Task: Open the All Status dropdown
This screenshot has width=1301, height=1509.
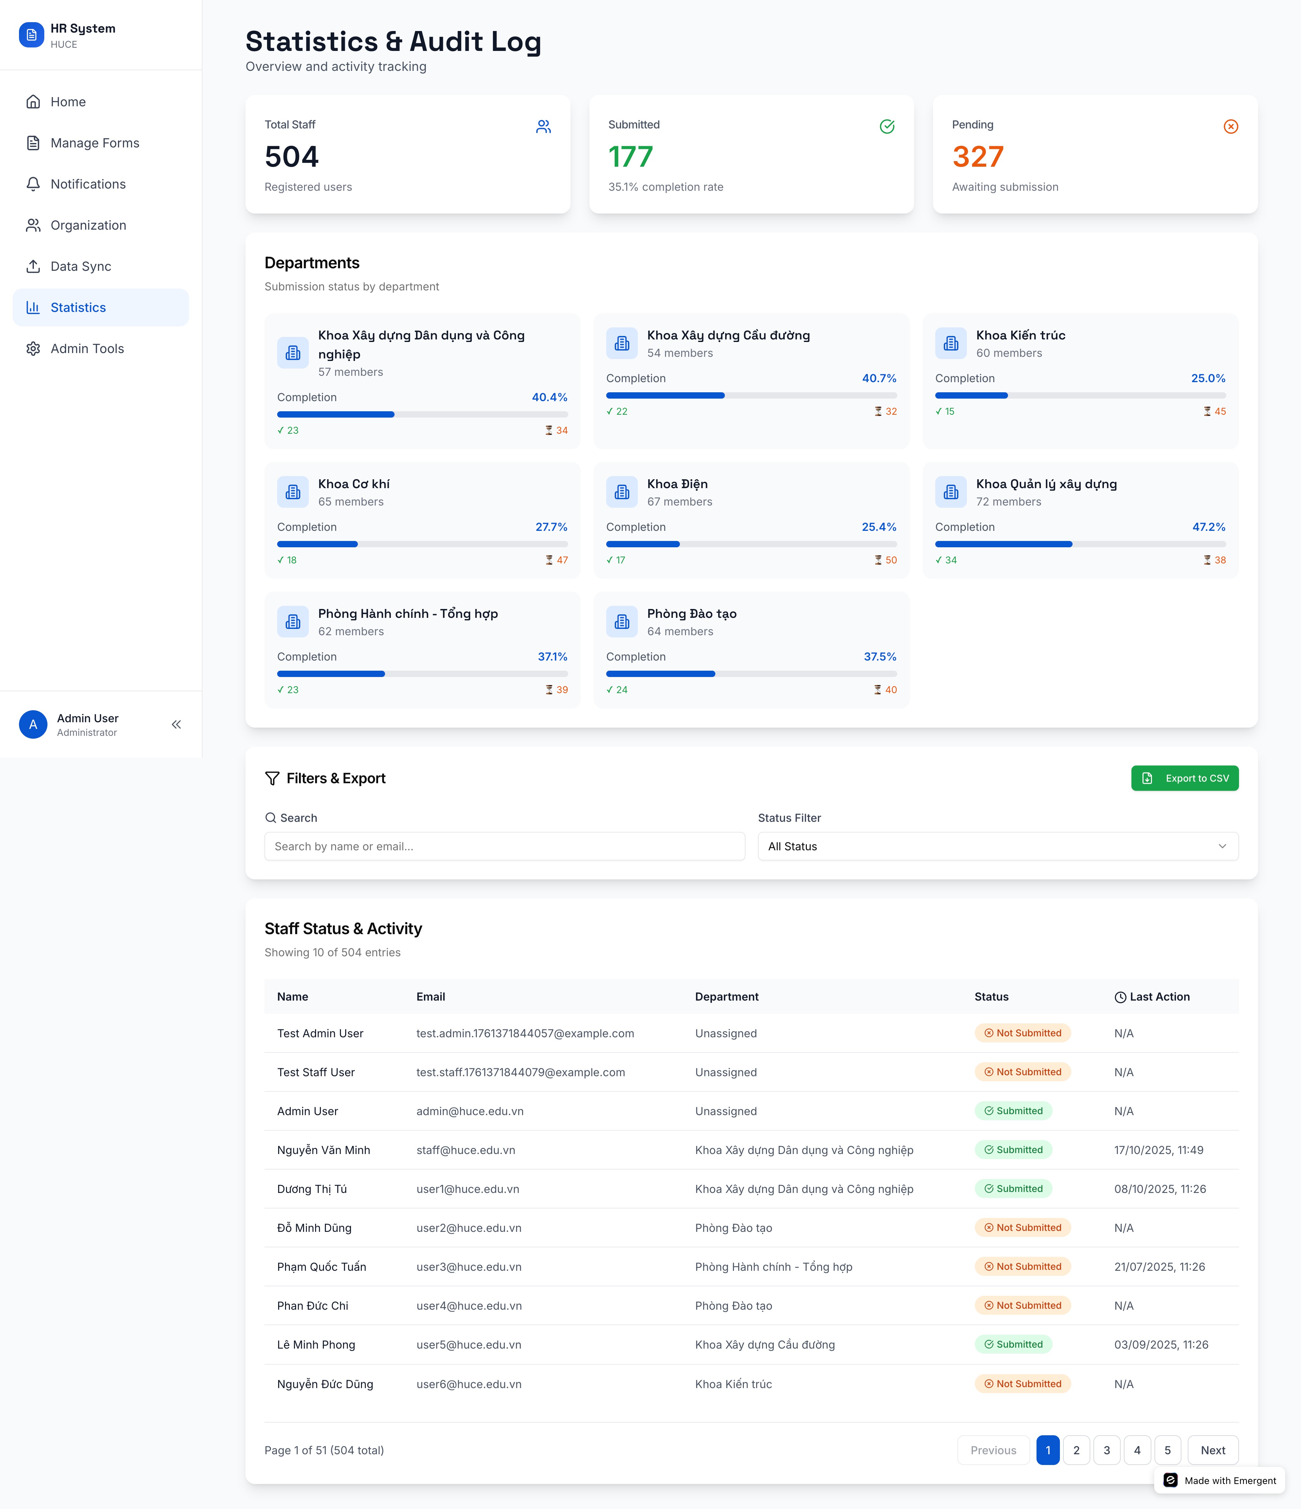Action: [997, 846]
